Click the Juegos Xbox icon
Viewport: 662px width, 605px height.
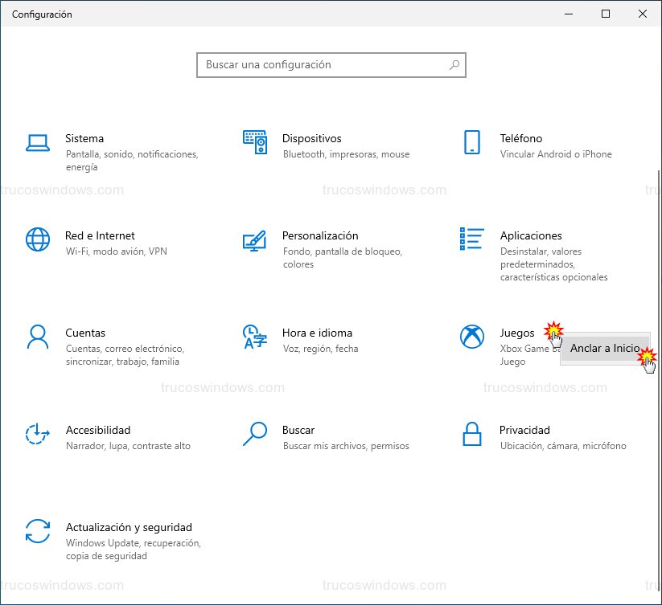(472, 337)
